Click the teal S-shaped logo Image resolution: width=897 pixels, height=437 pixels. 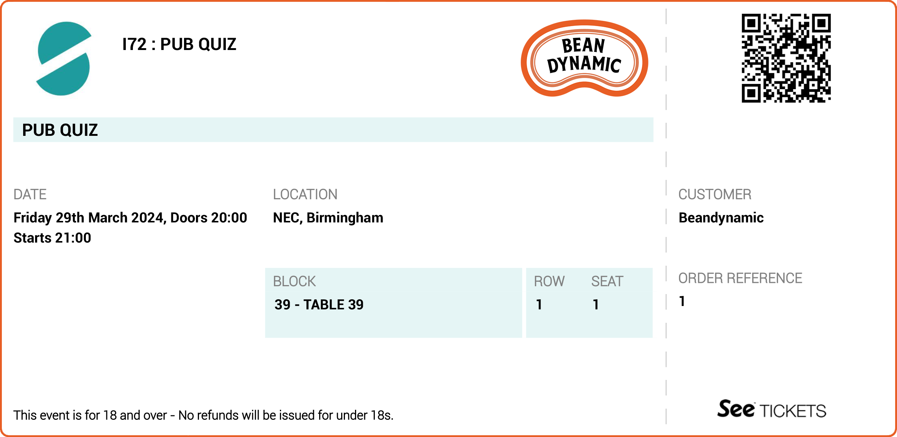[64, 59]
